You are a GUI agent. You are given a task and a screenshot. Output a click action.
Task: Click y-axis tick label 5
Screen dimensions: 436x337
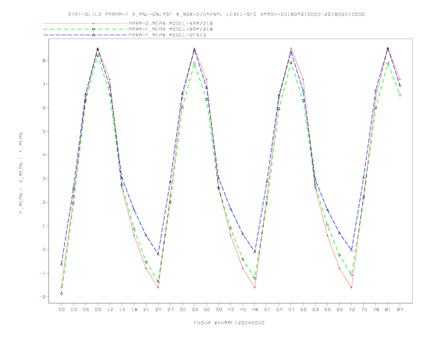click(43, 131)
